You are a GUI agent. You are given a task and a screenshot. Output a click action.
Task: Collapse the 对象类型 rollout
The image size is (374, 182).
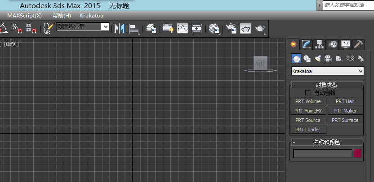[x=326, y=85]
